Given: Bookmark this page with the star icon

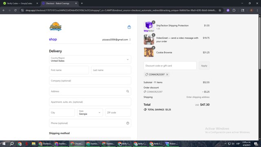Looking at the screenshot, I should 220,10.
